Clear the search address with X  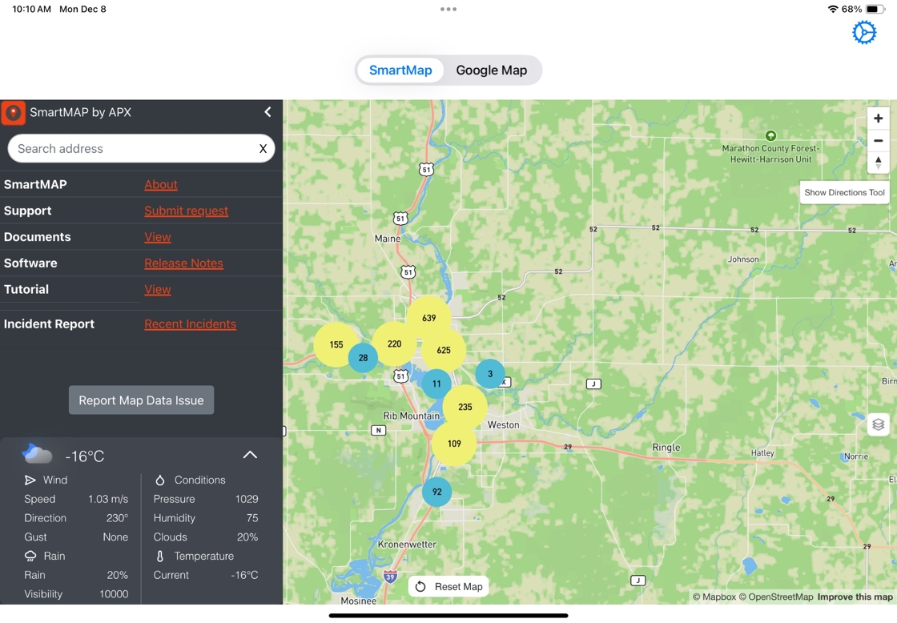263,149
